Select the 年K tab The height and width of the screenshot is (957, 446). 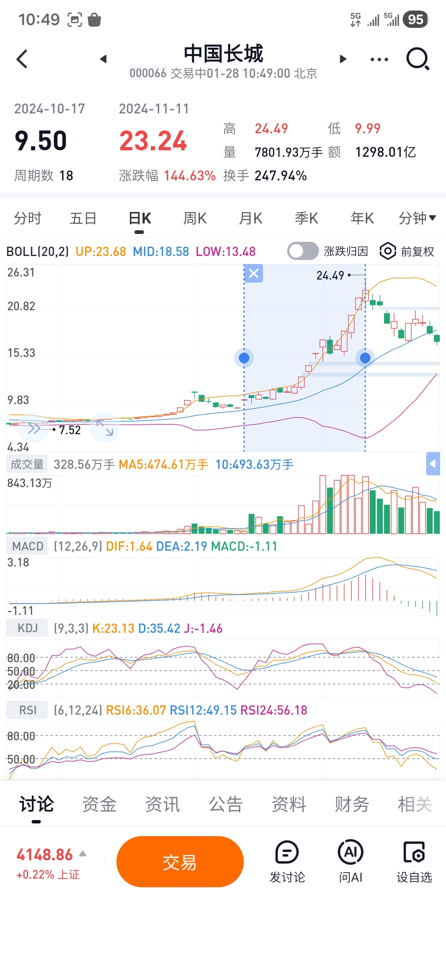point(362,218)
